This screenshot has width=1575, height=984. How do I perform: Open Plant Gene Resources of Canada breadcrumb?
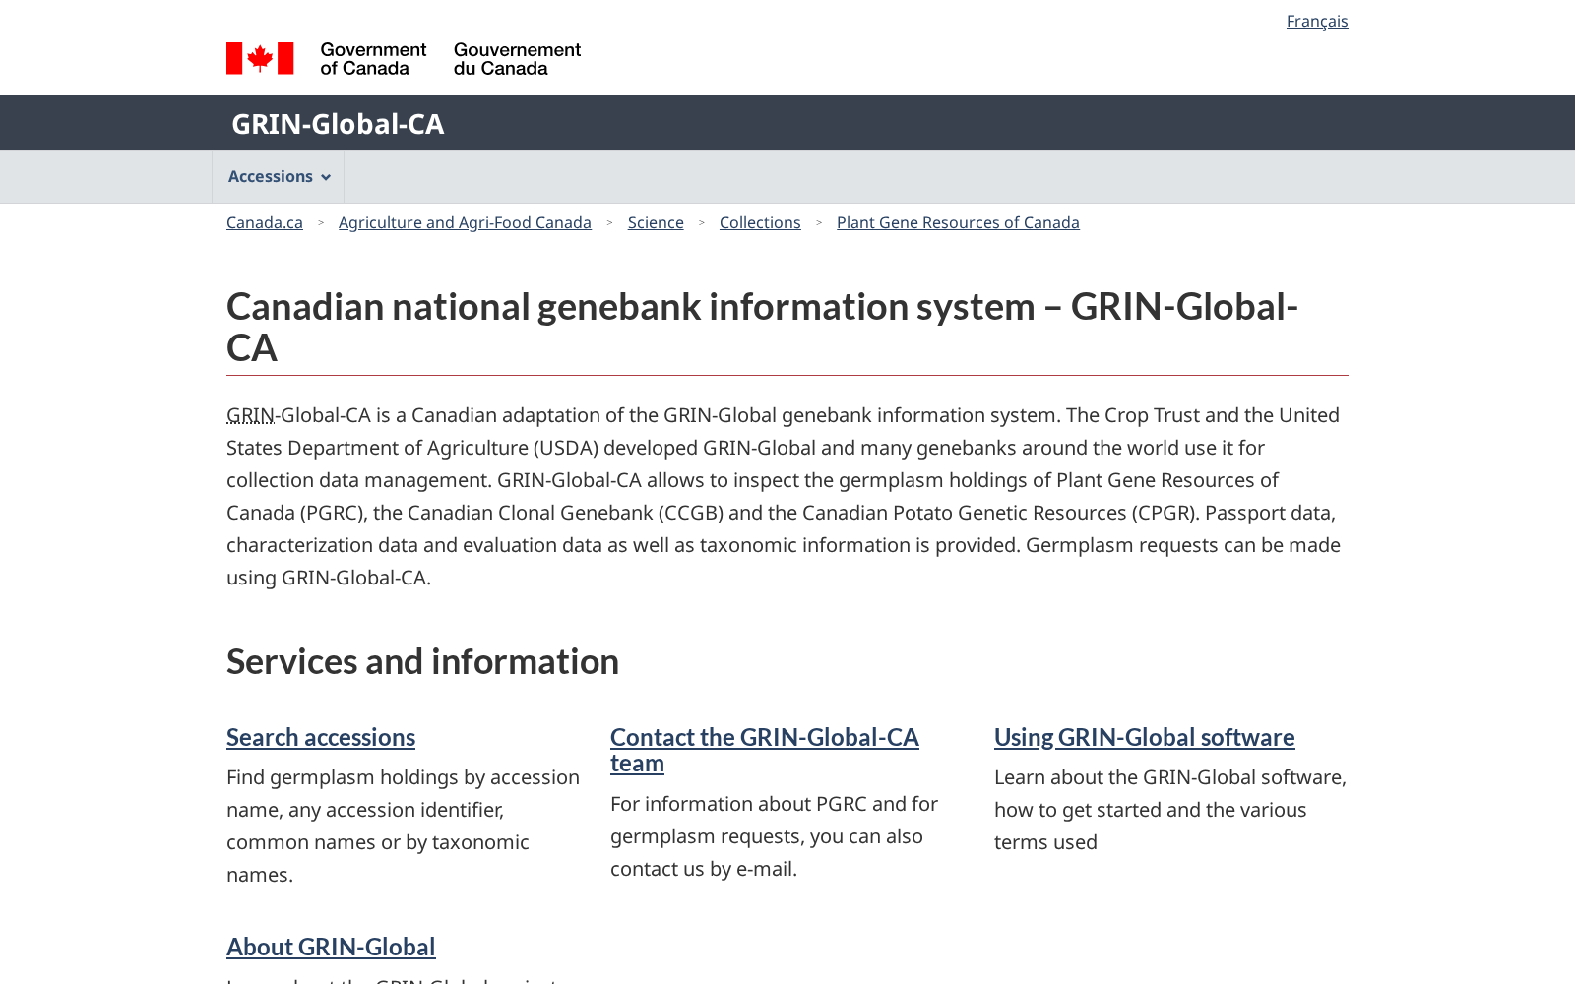[x=958, y=222]
